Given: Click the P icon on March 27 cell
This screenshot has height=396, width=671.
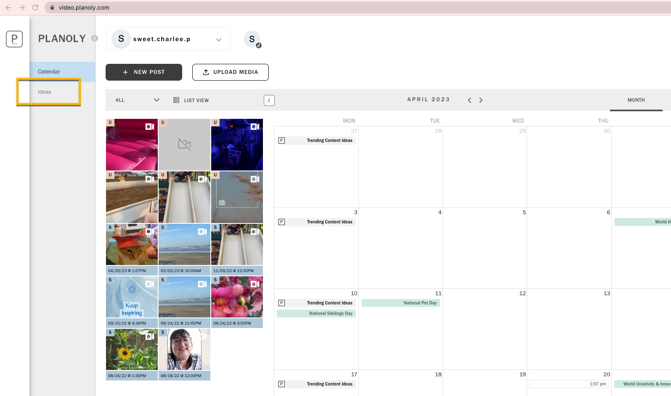Looking at the screenshot, I should point(282,141).
